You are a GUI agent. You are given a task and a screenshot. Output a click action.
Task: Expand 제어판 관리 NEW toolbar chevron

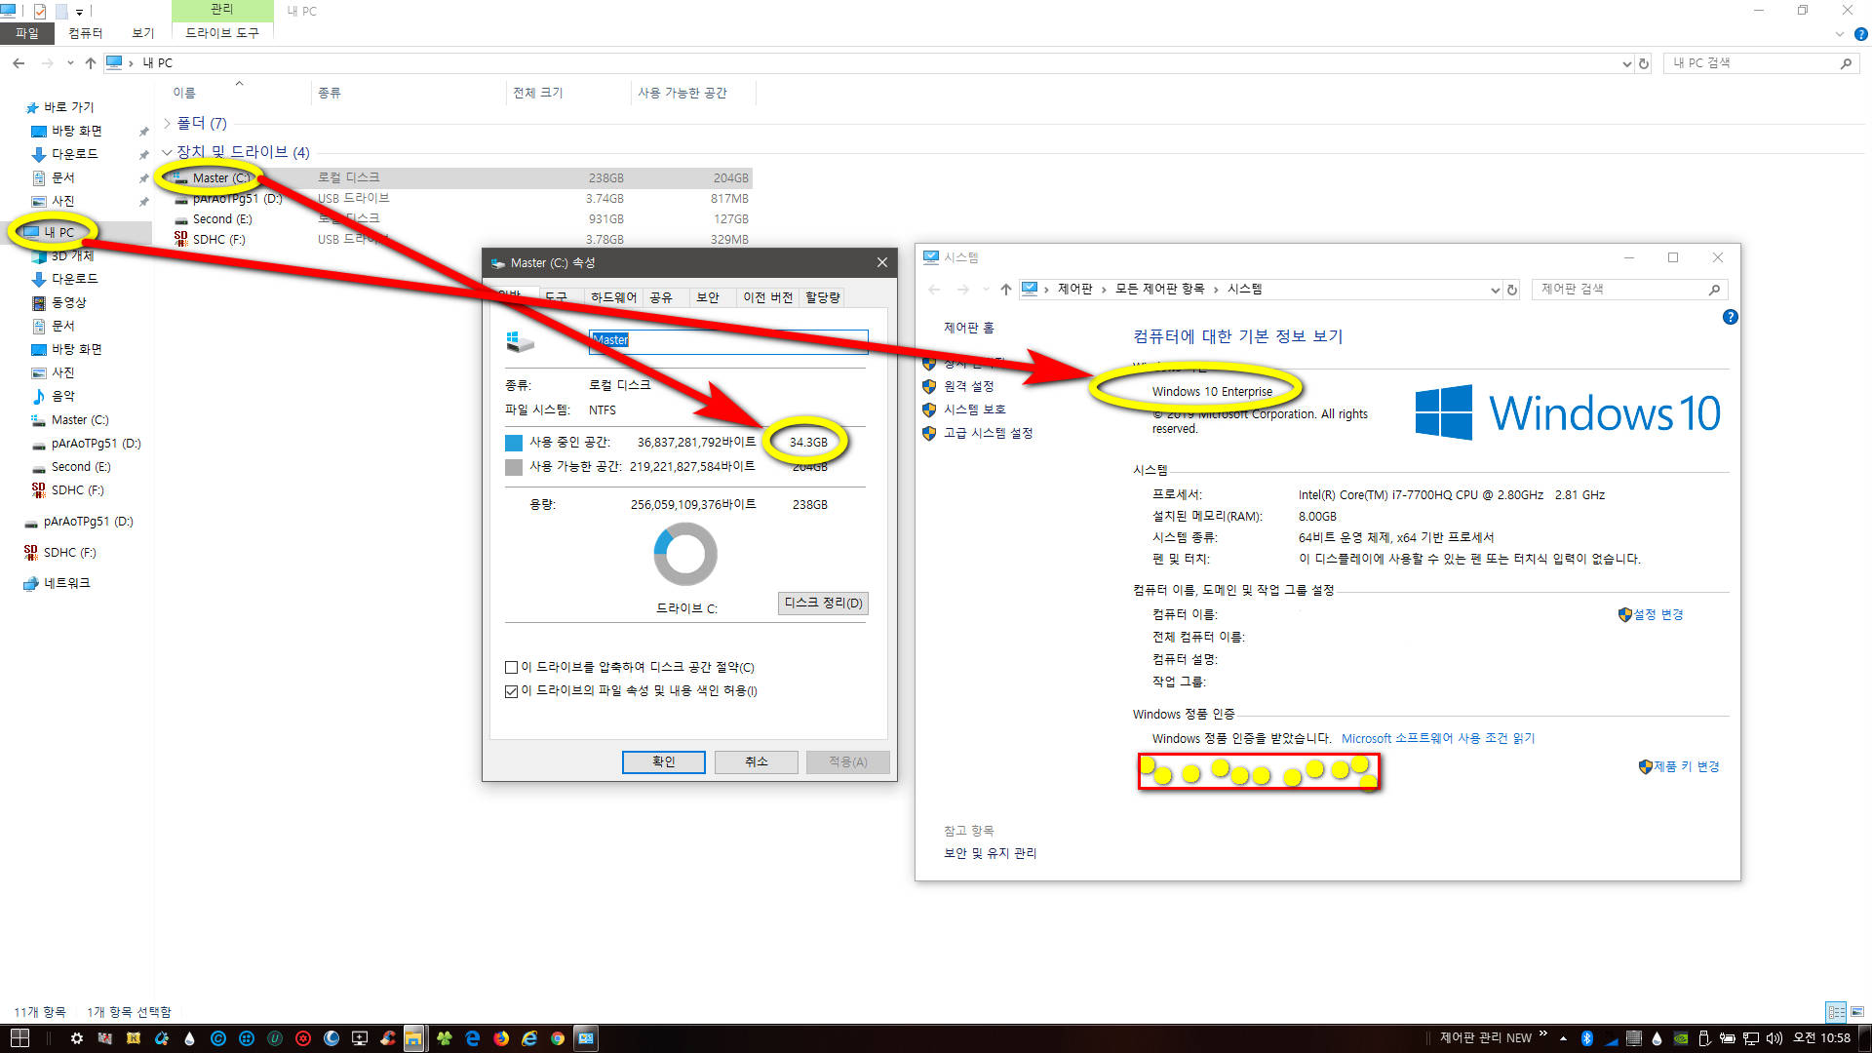click(1543, 1034)
